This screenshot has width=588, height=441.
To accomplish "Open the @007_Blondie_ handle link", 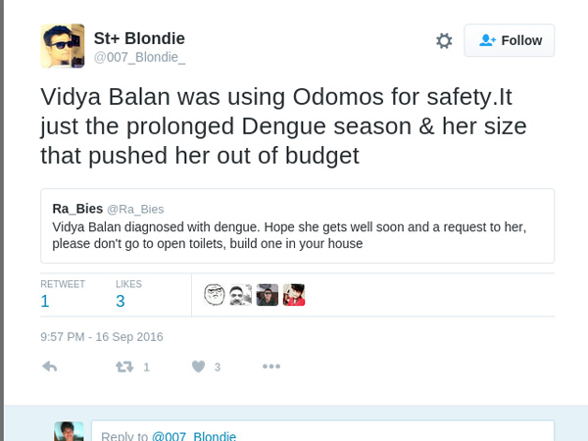I will (x=139, y=58).
